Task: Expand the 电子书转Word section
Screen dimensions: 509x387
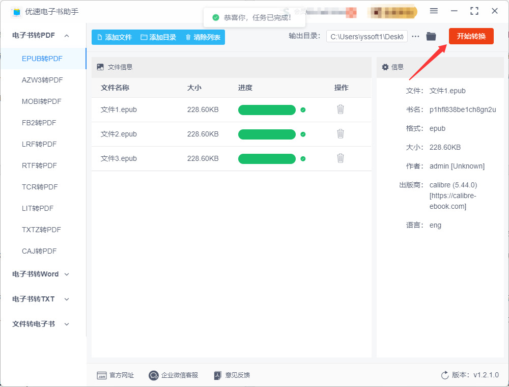Action: [41, 274]
